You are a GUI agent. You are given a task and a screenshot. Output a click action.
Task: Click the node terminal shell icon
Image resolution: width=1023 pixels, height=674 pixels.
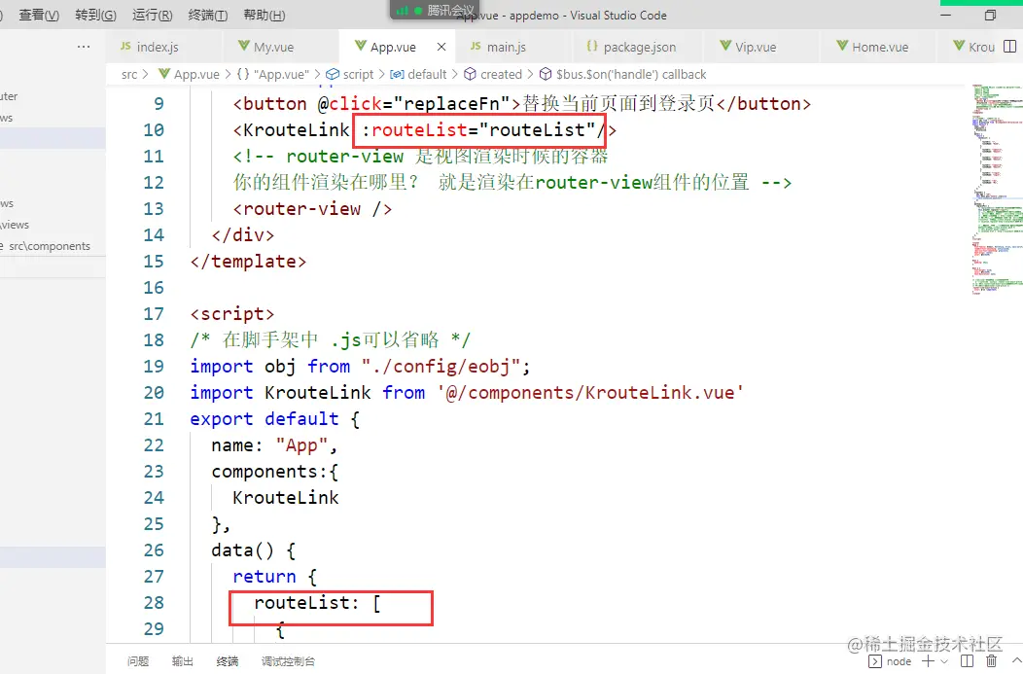875,661
